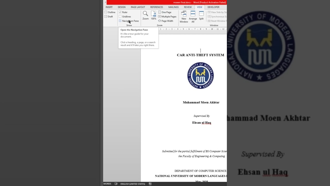Open the DESIGN ribbon tab
Image resolution: width=330 pixels, height=186 pixels.
pyautogui.click(x=122, y=7)
